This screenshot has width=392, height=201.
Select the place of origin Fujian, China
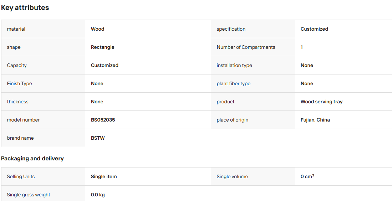[x=315, y=120]
